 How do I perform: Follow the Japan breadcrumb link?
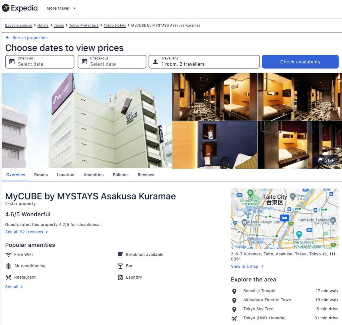click(x=59, y=25)
